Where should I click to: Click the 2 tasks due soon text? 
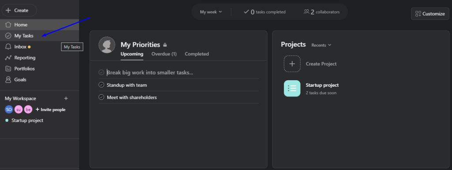click(321, 93)
